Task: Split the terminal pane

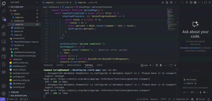Action: pos(157,65)
